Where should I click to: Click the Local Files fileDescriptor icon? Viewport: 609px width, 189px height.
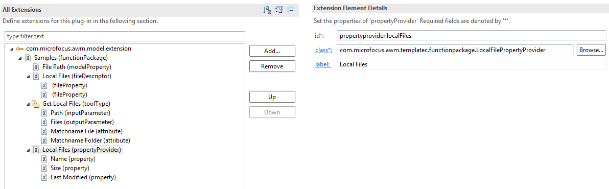coord(36,76)
